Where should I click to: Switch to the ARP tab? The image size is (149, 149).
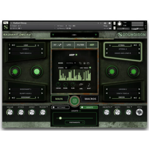(92, 45)
